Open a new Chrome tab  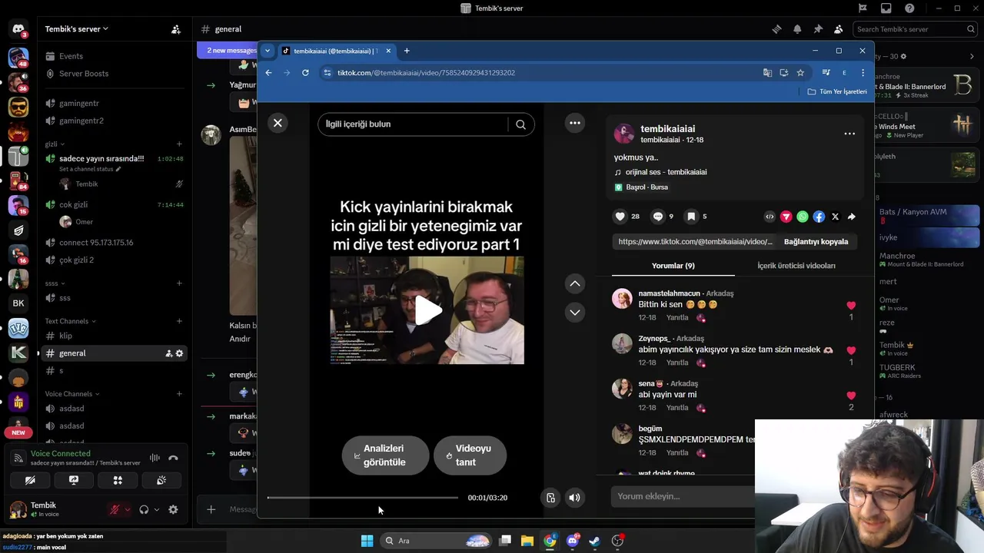[x=407, y=51]
